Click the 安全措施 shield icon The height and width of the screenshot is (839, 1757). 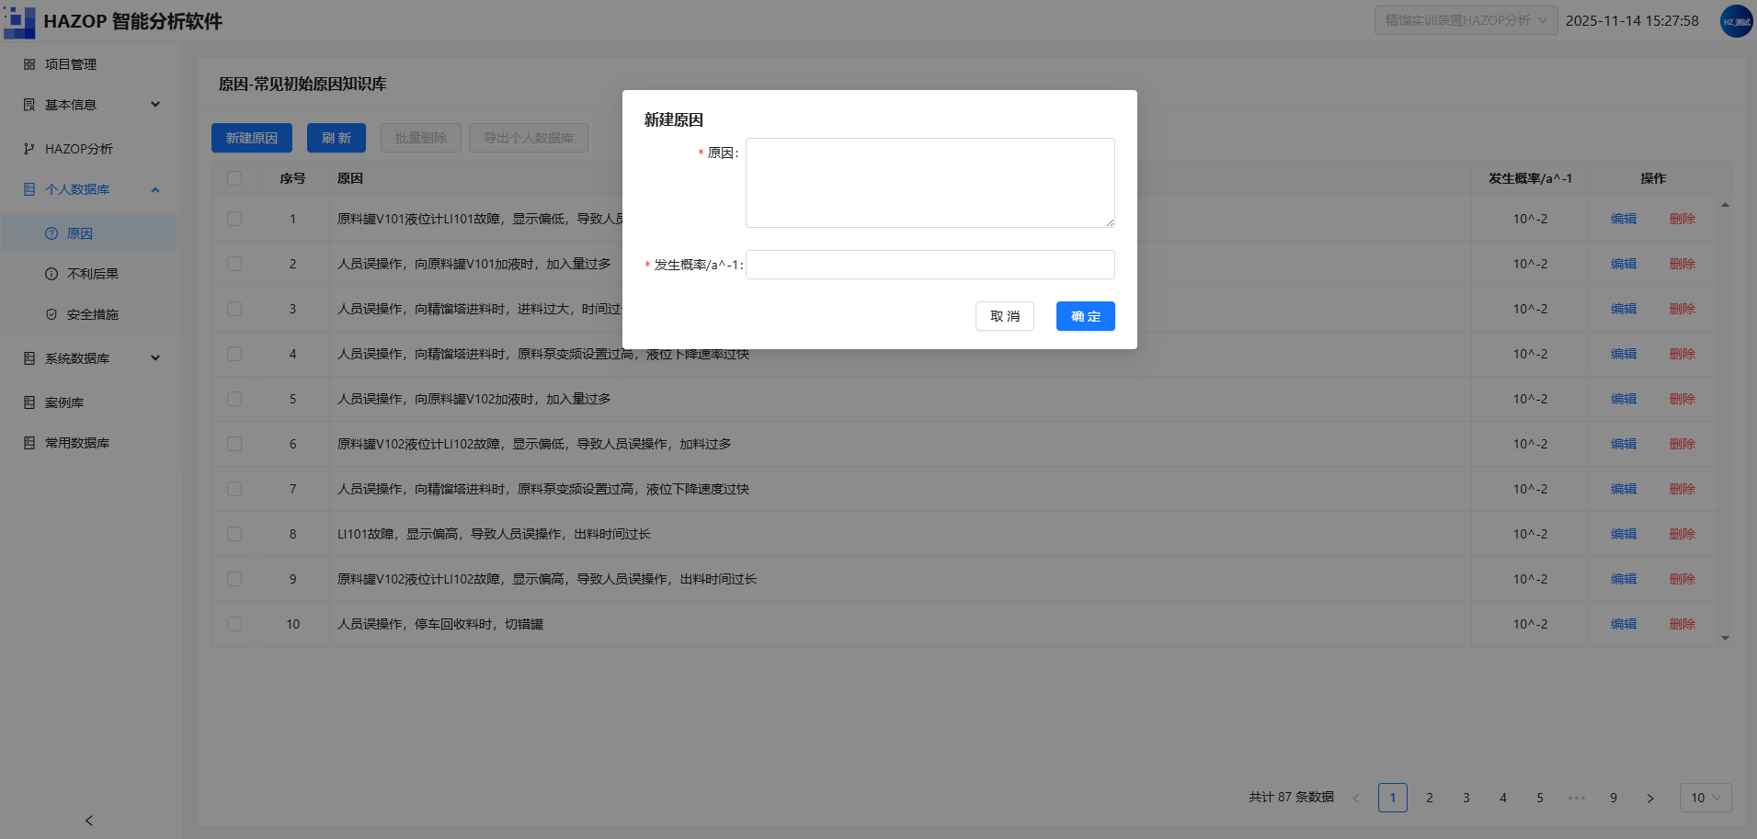click(x=51, y=314)
